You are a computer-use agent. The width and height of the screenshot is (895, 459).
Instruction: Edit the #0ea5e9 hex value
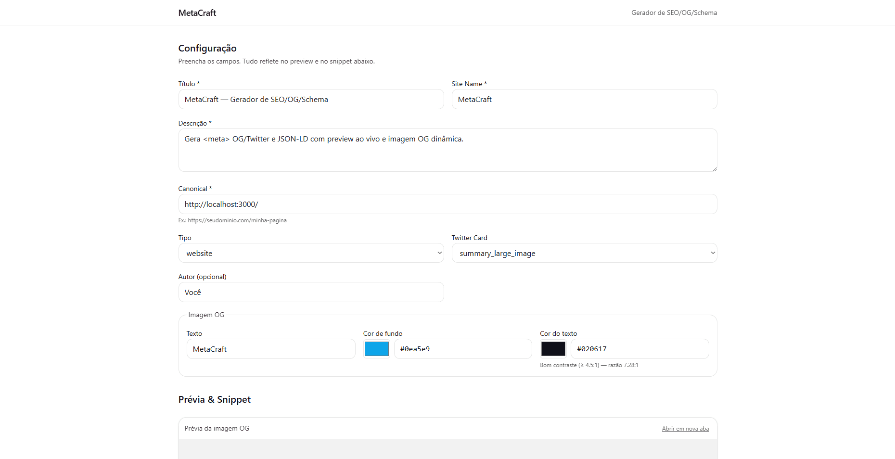(x=462, y=348)
